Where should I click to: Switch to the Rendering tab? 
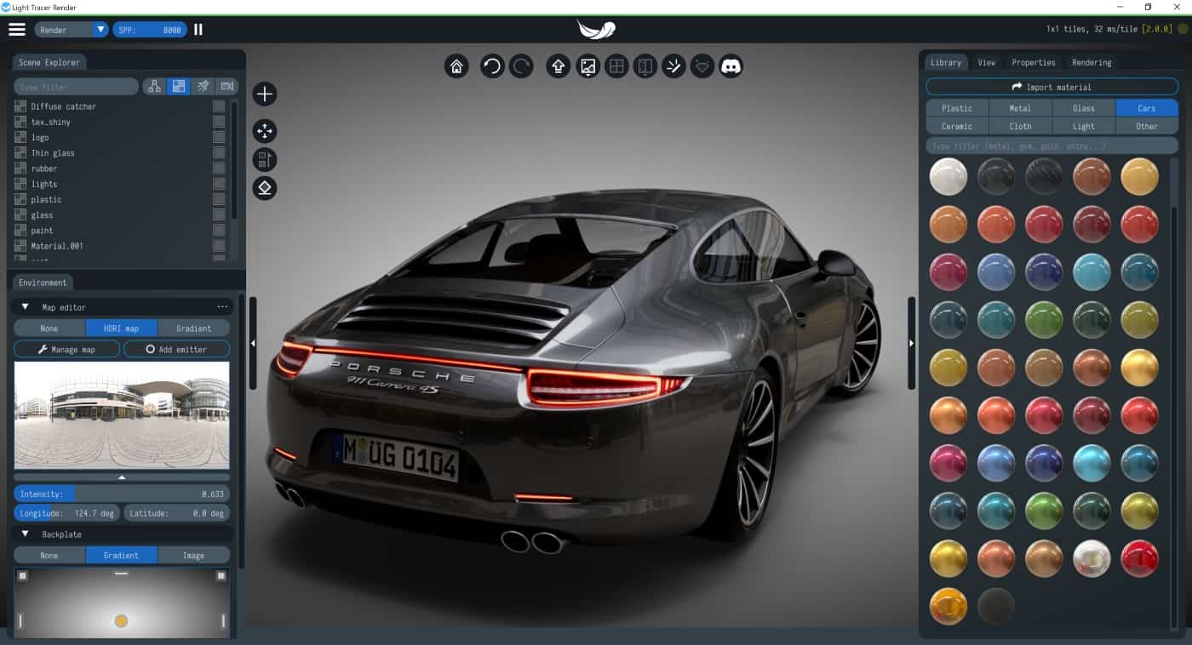click(1092, 62)
